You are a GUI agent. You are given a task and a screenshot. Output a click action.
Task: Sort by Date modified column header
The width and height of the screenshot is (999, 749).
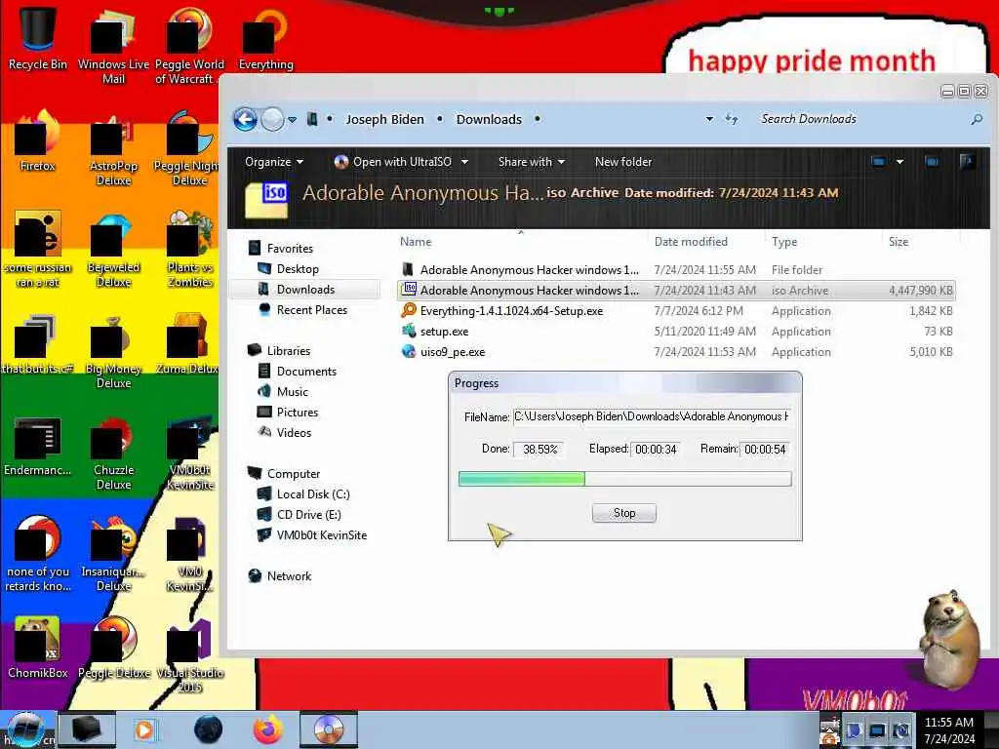click(691, 242)
